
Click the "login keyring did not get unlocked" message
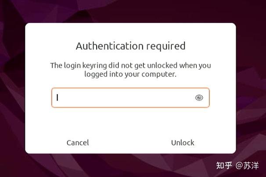[x=130, y=66]
